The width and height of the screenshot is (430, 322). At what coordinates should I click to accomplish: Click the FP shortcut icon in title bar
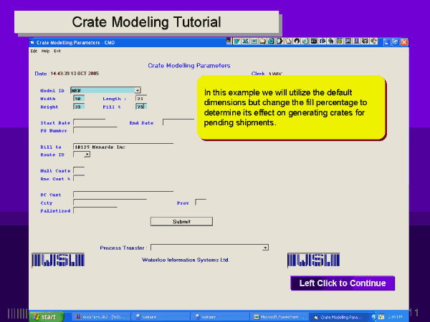click(x=323, y=42)
